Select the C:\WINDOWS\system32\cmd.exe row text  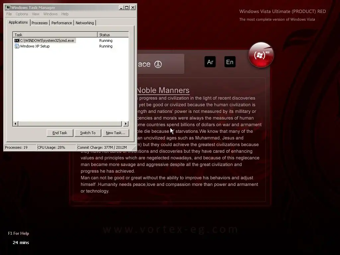coord(47,41)
